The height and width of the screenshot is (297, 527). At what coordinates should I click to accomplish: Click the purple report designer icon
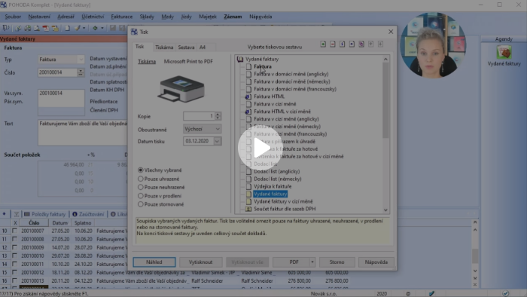point(361,44)
